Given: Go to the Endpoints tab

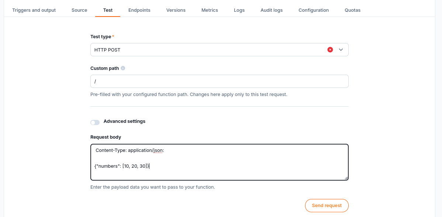Looking at the screenshot, I should pos(139,10).
